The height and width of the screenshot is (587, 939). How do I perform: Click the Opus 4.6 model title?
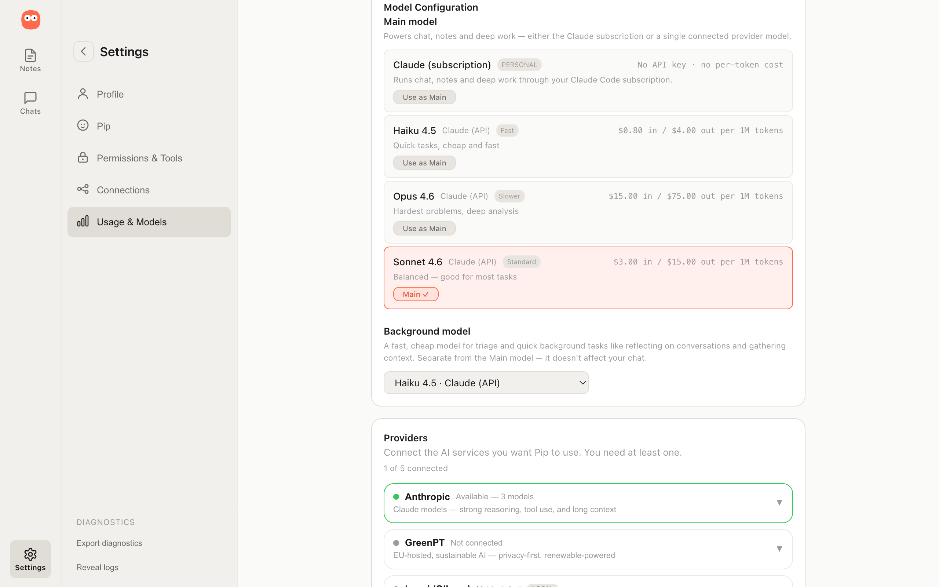[x=413, y=196]
